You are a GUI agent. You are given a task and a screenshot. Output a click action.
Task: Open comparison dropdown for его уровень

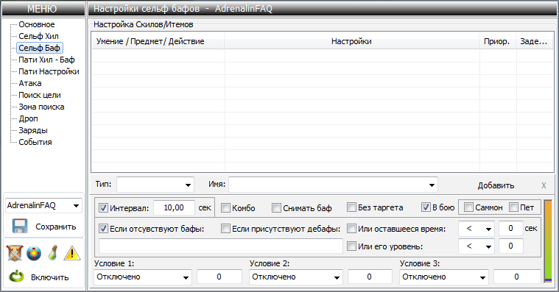[477, 246]
